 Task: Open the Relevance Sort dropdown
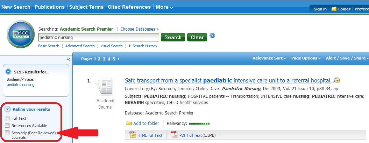269,58
